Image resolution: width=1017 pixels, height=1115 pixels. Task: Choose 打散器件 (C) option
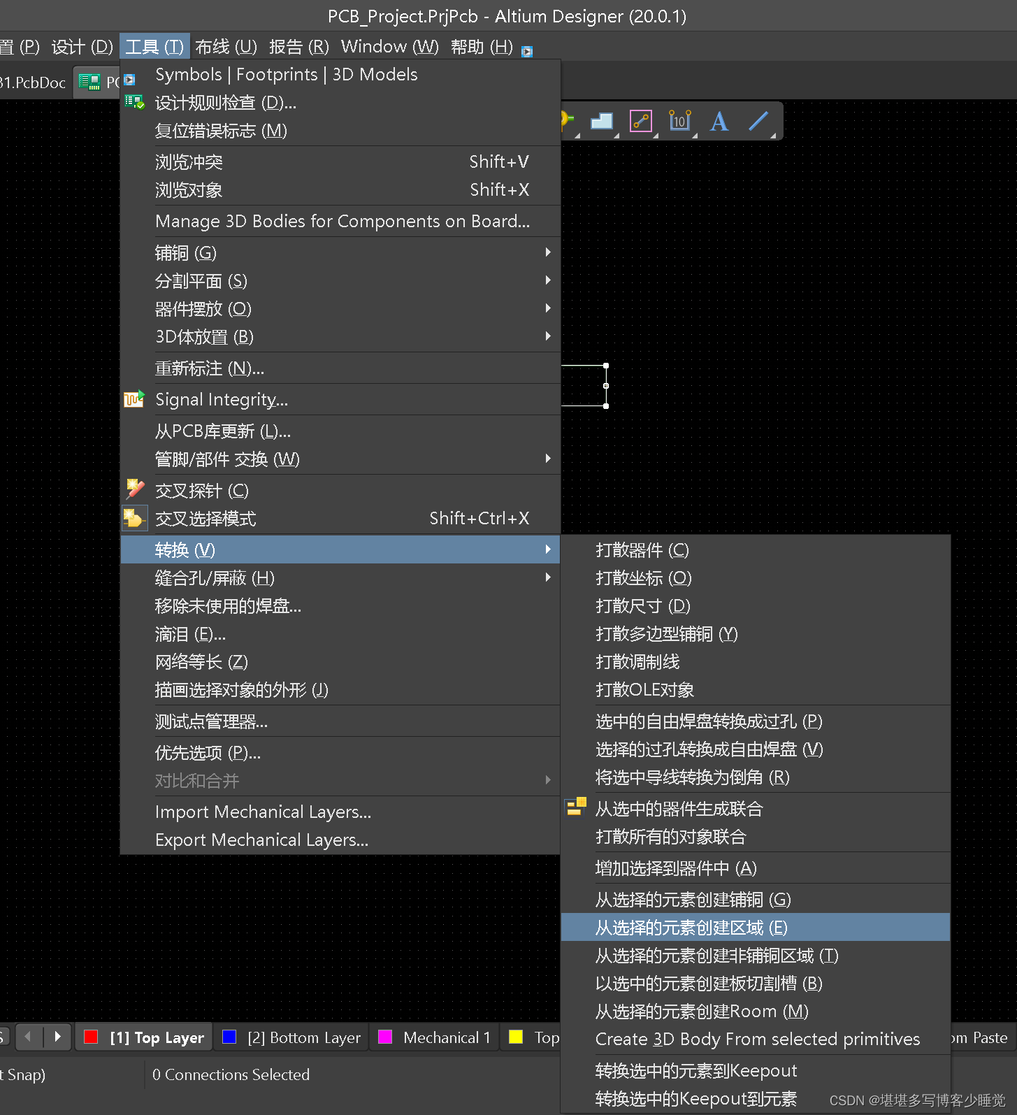pyautogui.click(x=756, y=549)
